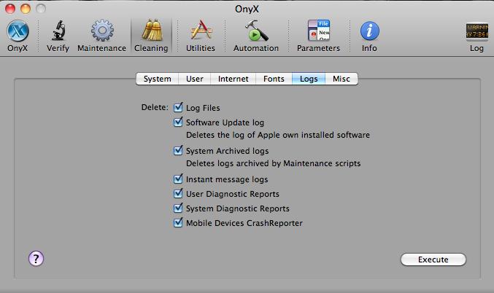Open the Internet tab

pyautogui.click(x=234, y=79)
